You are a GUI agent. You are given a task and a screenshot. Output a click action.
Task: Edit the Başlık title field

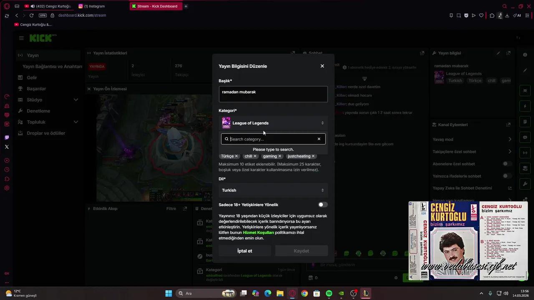tap(273, 94)
